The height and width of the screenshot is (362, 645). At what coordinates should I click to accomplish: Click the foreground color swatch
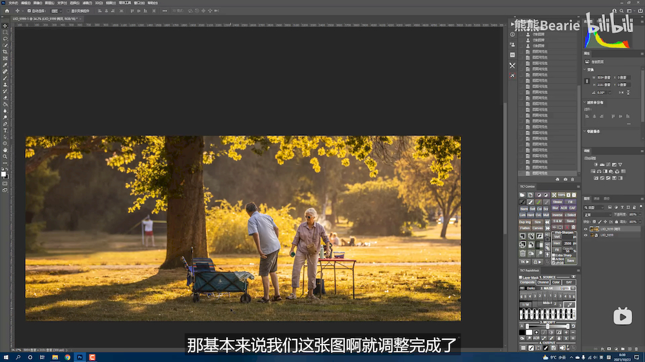4,173
